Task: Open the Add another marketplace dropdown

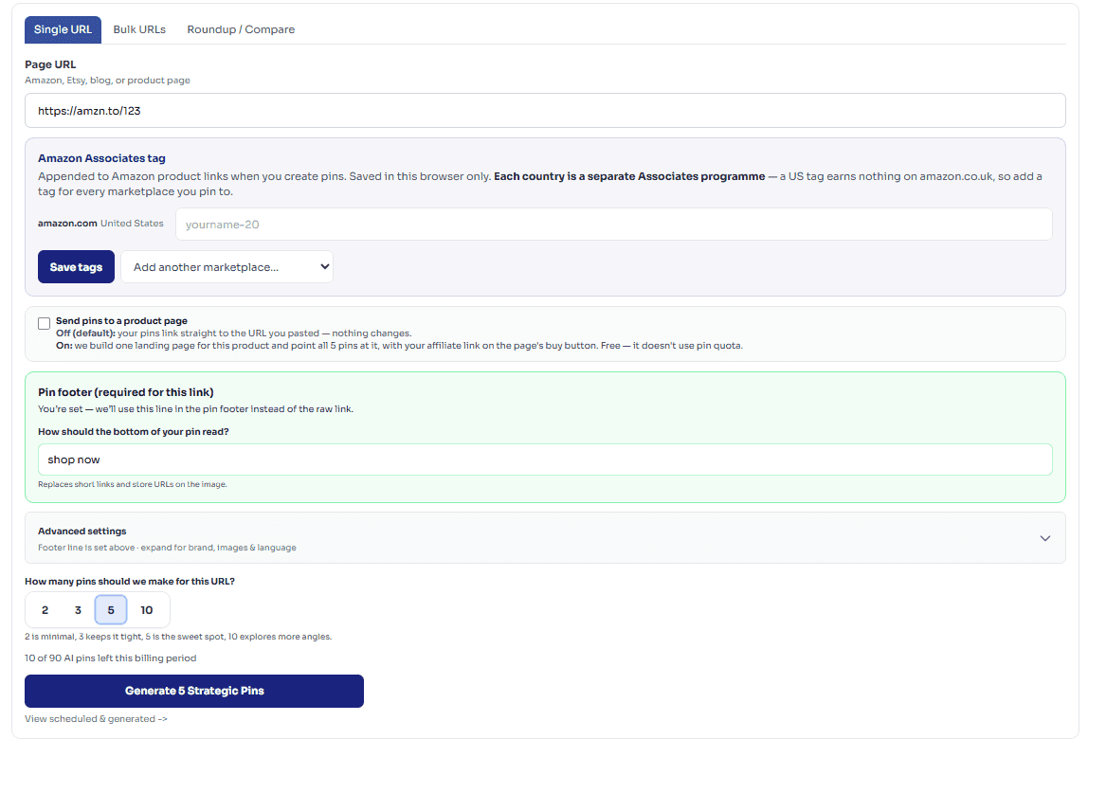Action: 227,267
